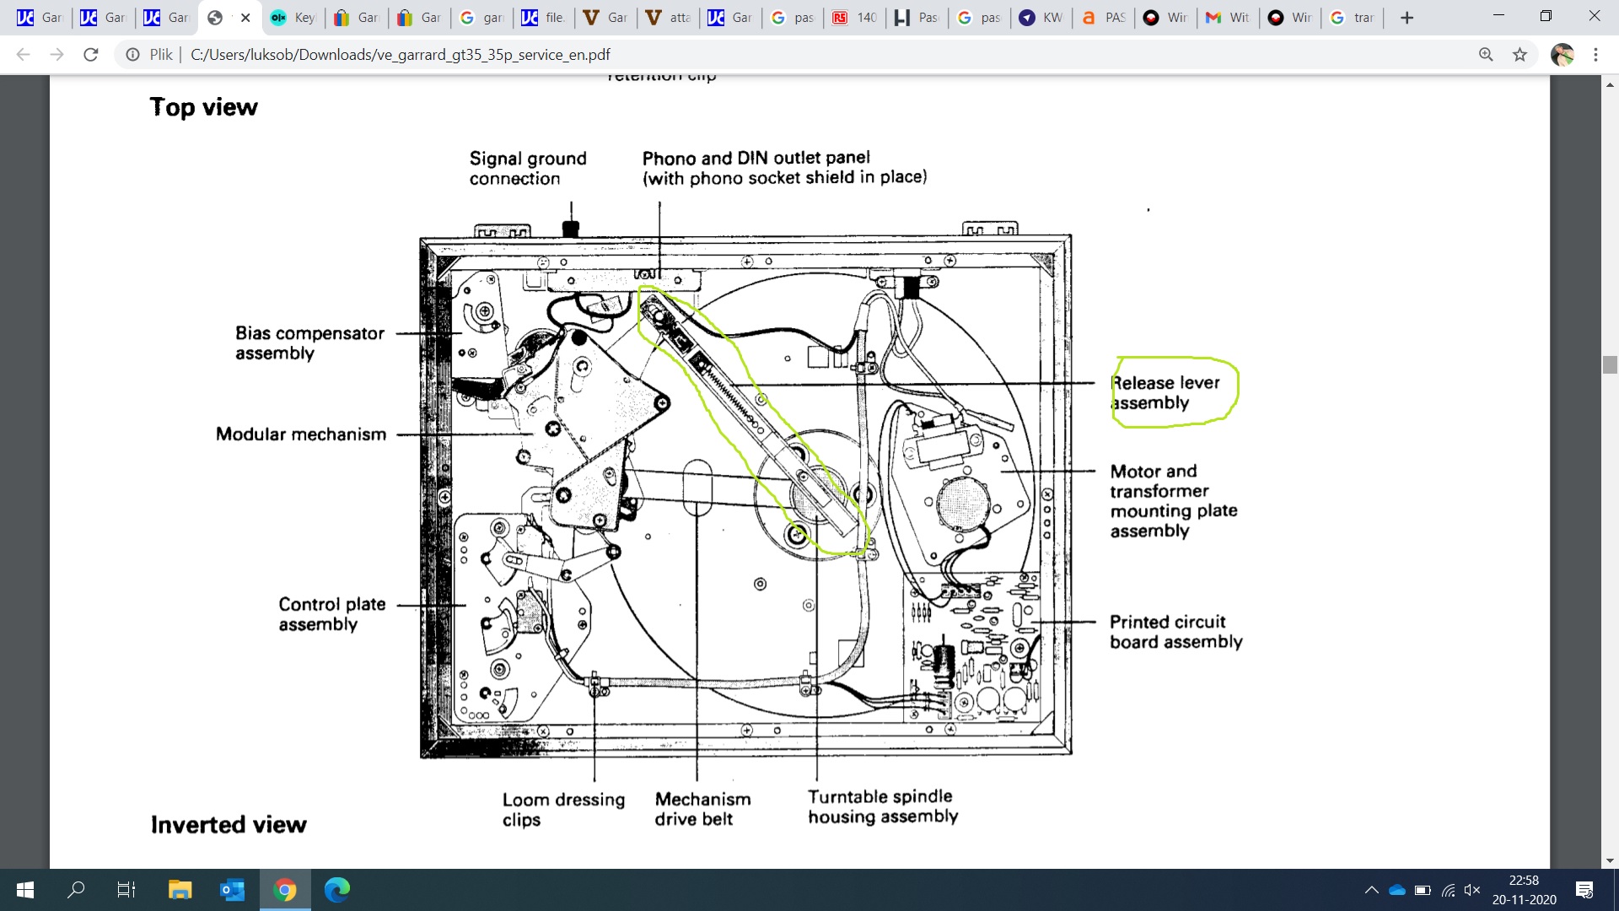Image resolution: width=1619 pixels, height=911 pixels.
Task: Click scrollbar down arrow
Action: point(1610,860)
